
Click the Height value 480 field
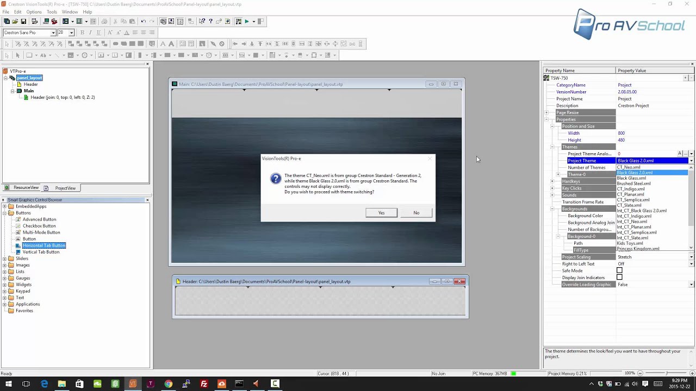click(x=654, y=140)
